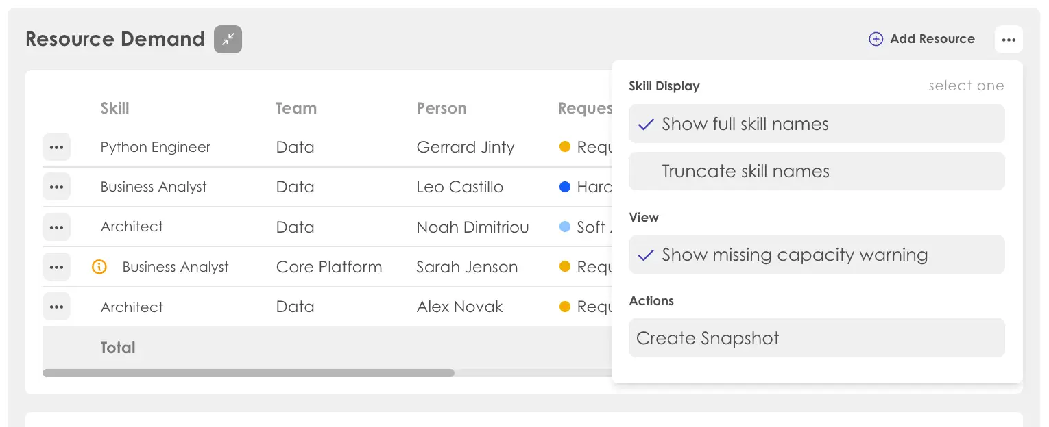Screen dimensions: 1049x427
Task: Click yellow status dot in Alex Novak row
Action: pyautogui.click(x=565, y=307)
